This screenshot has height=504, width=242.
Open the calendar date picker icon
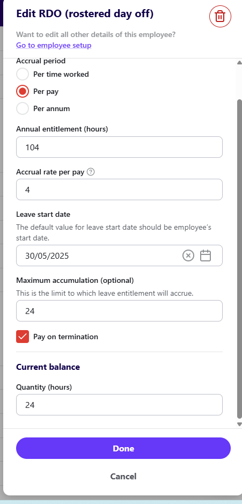(206, 256)
